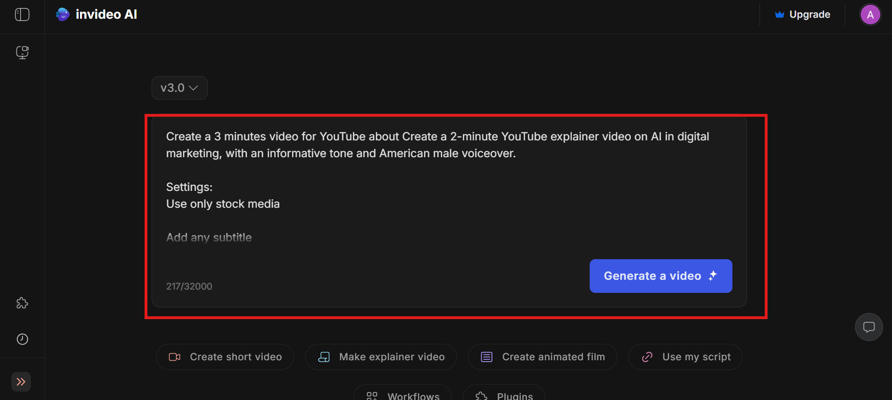Click the 'Add any subtitle' placeholder line
892x400 pixels.
[209, 238]
